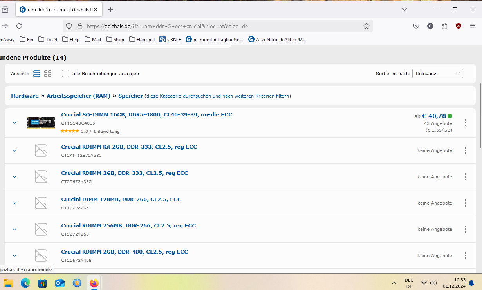Open tracking protection shield icon
This screenshot has width=482, height=290.
click(x=69, y=26)
